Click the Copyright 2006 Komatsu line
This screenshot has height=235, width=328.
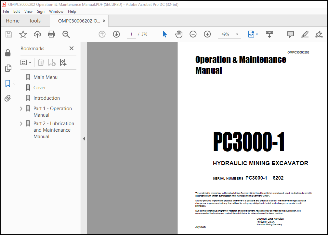pos(270,219)
